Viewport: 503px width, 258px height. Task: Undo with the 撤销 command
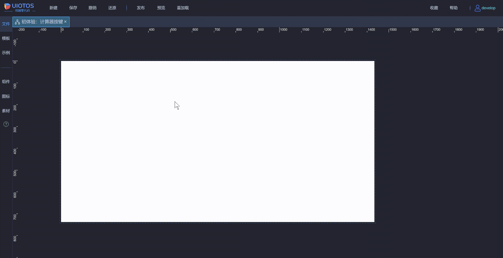click(x=92, y=8)
